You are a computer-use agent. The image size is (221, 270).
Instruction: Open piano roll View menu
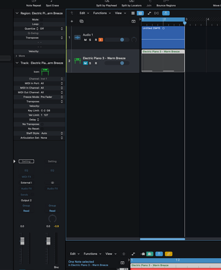(x=111, y=254)
